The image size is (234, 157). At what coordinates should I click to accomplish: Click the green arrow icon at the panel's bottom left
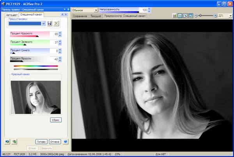click(14, 141)
